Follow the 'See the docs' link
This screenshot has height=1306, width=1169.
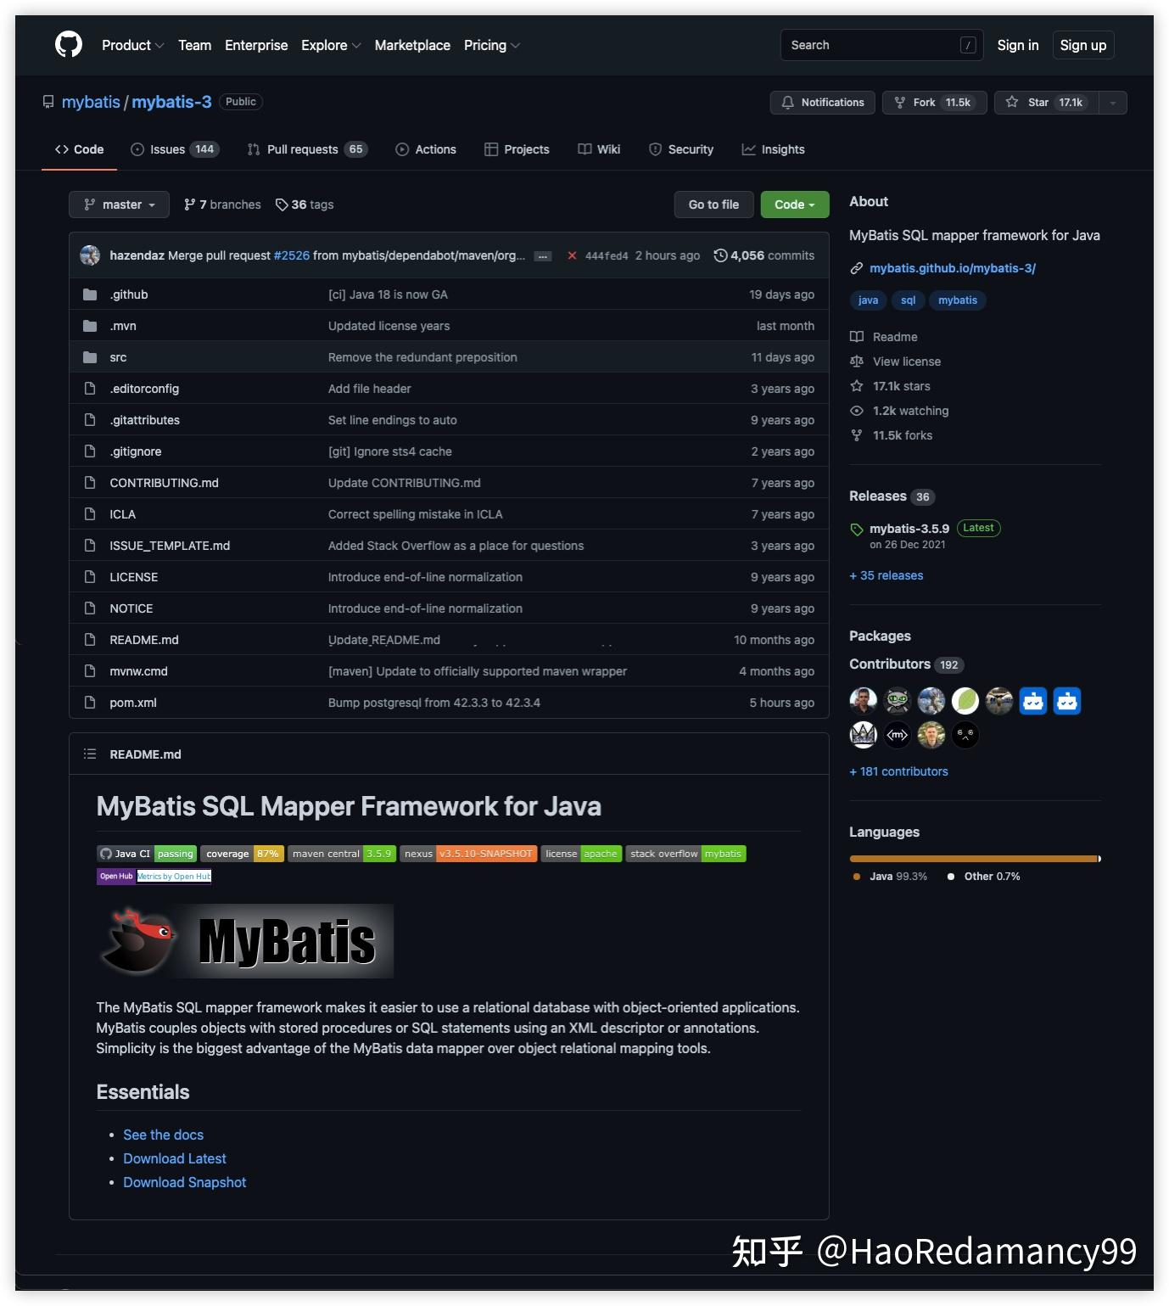(164, 1135)
